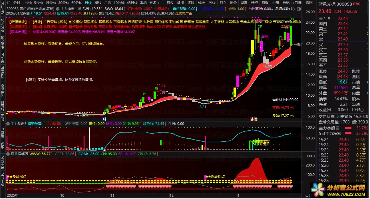This screenshot has width=370, height=199.
Task: Click the grid icon left of 分时 tab
Action: tap(9, 3)
